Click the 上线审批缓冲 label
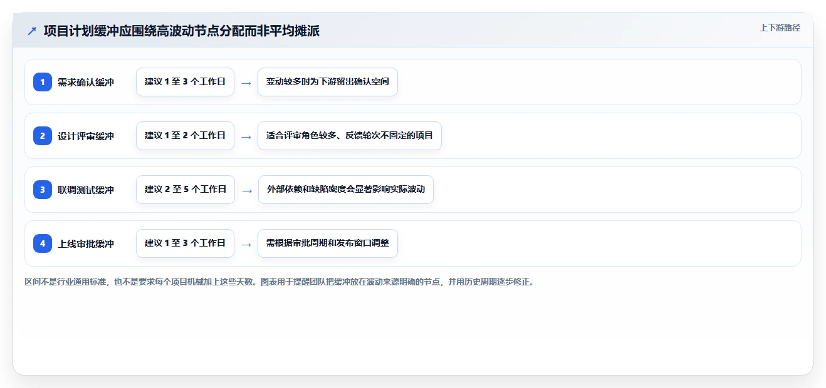826x388 pixels. click(x=86, y=243)
